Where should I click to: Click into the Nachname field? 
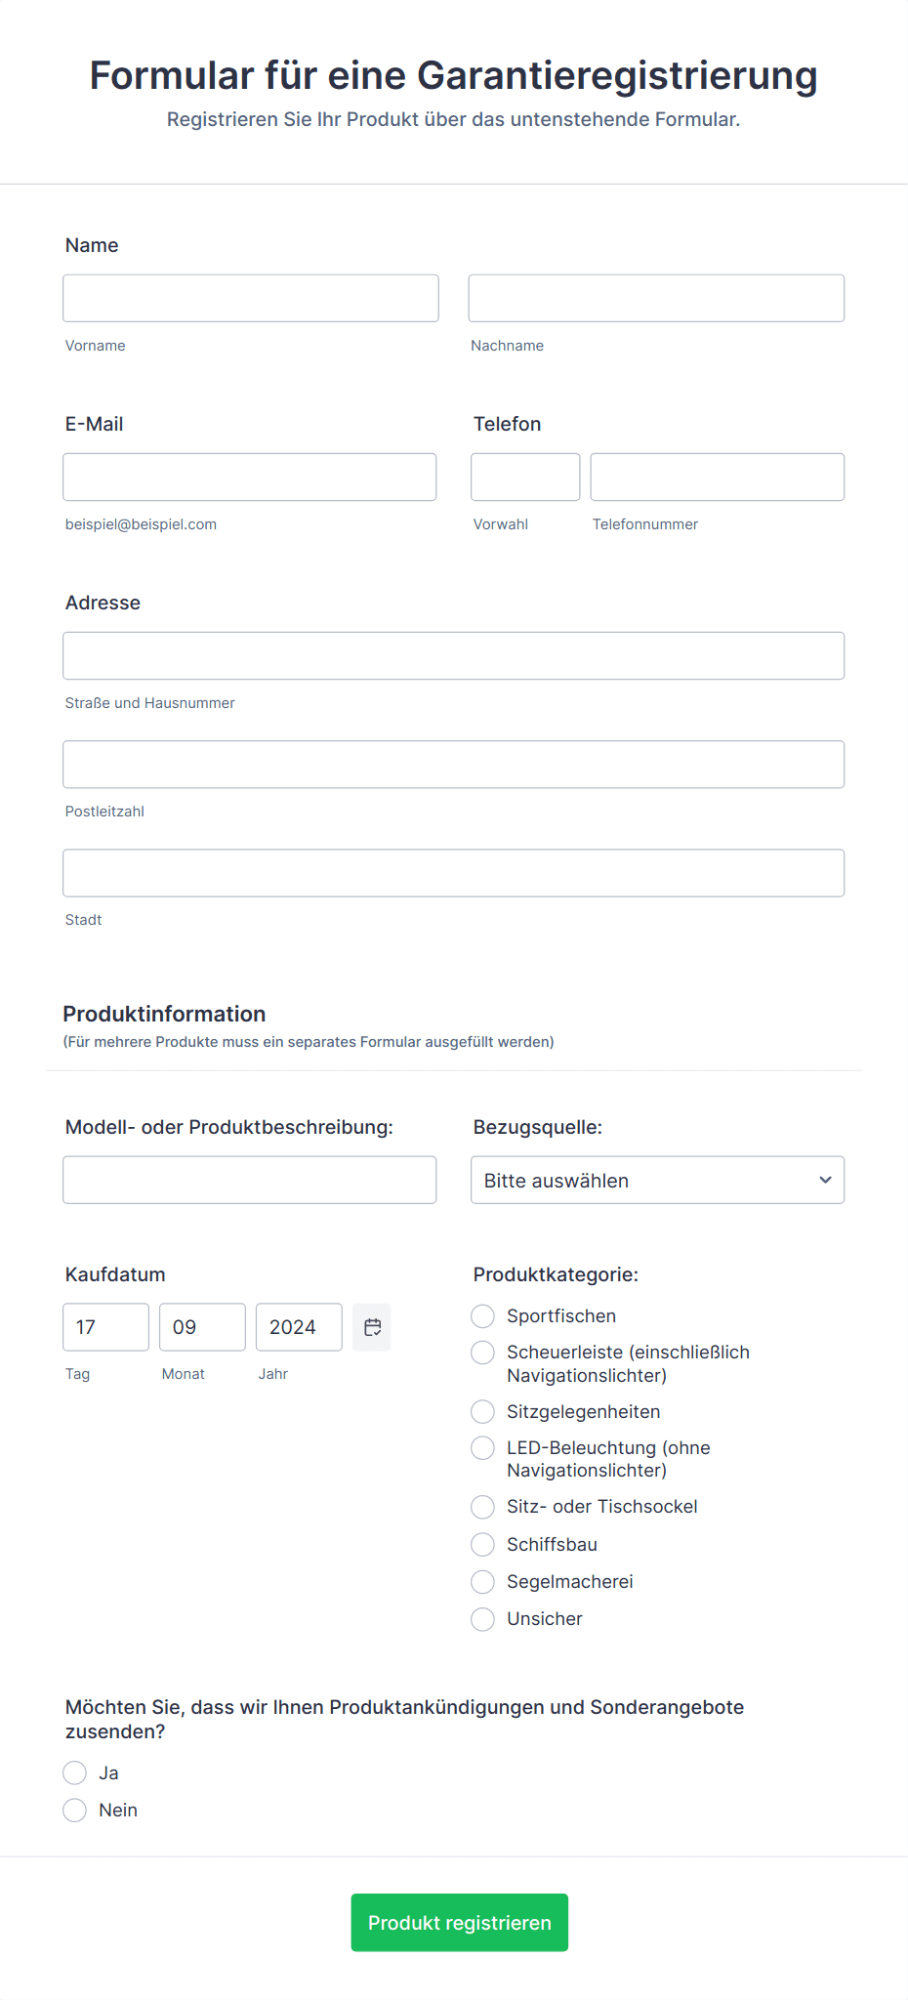656,298
